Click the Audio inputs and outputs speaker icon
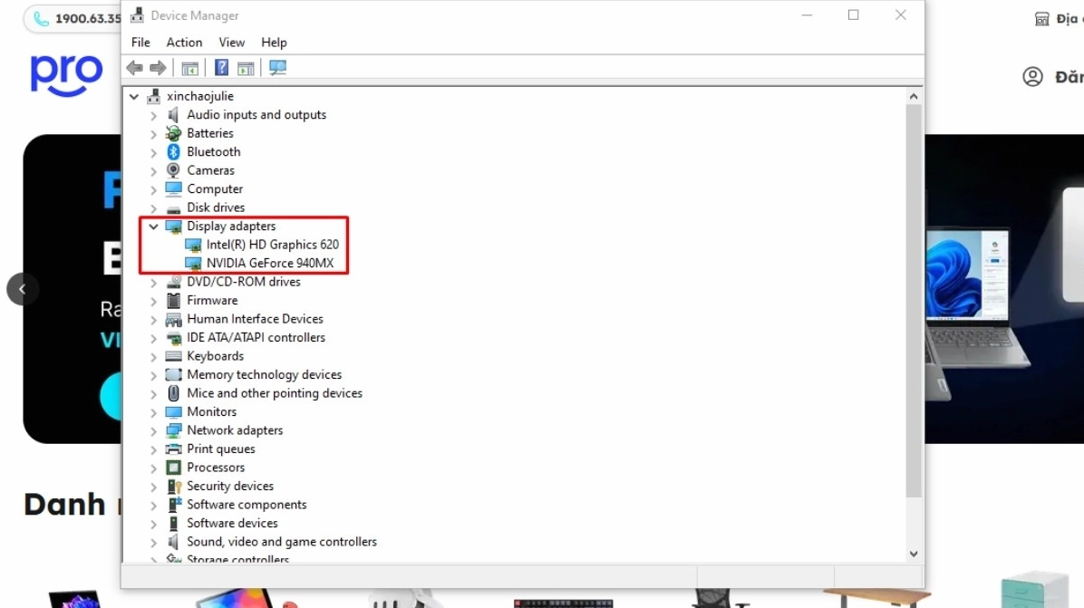Viewport: 1084px width, 608px height. pos(173,115)
